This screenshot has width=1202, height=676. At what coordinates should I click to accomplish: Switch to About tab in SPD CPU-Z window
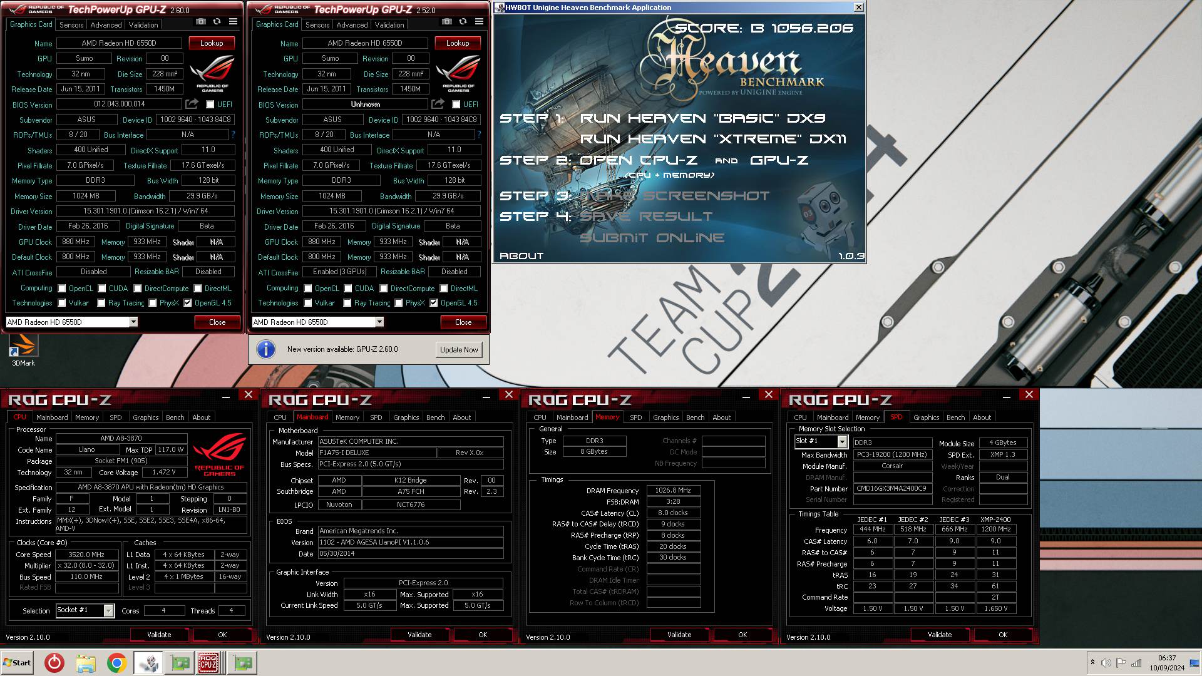coord(982,417)
